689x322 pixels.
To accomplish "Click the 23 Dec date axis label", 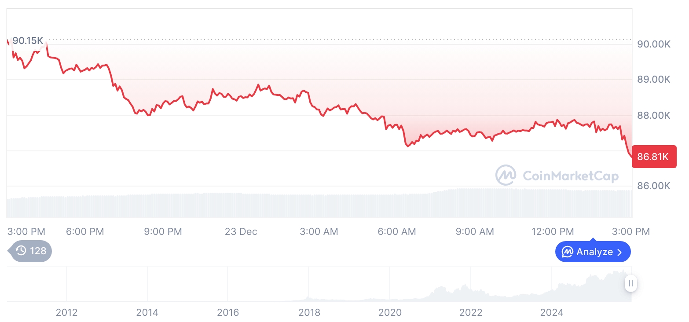I will 241,231.
